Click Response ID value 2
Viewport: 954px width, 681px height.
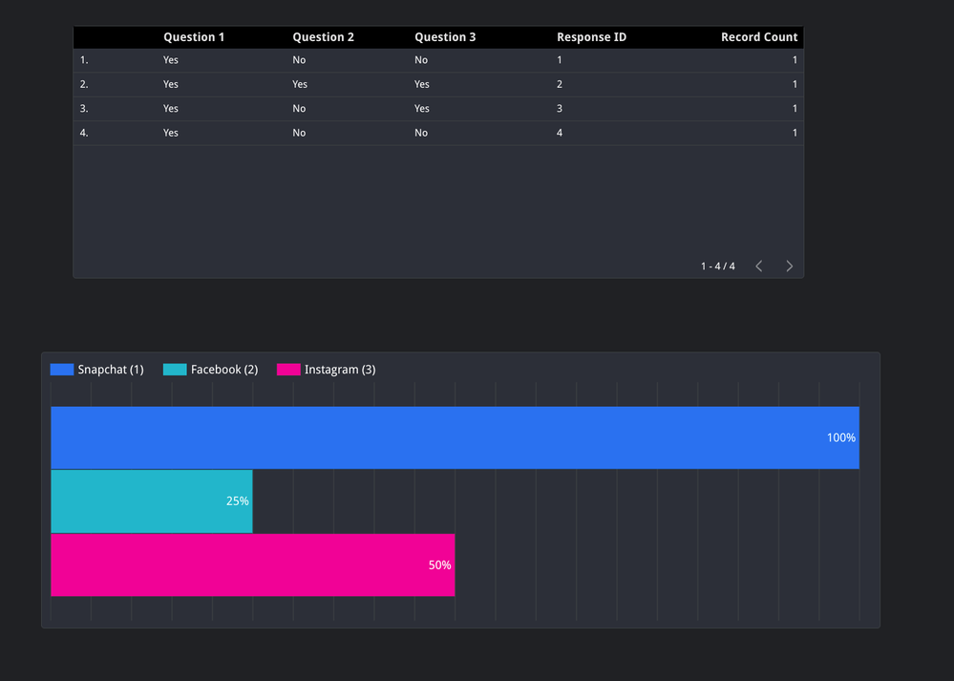point(560,84)
